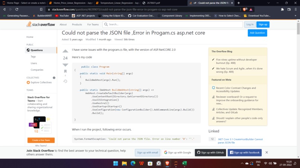Click the browser forward arrow

point(10,9)
